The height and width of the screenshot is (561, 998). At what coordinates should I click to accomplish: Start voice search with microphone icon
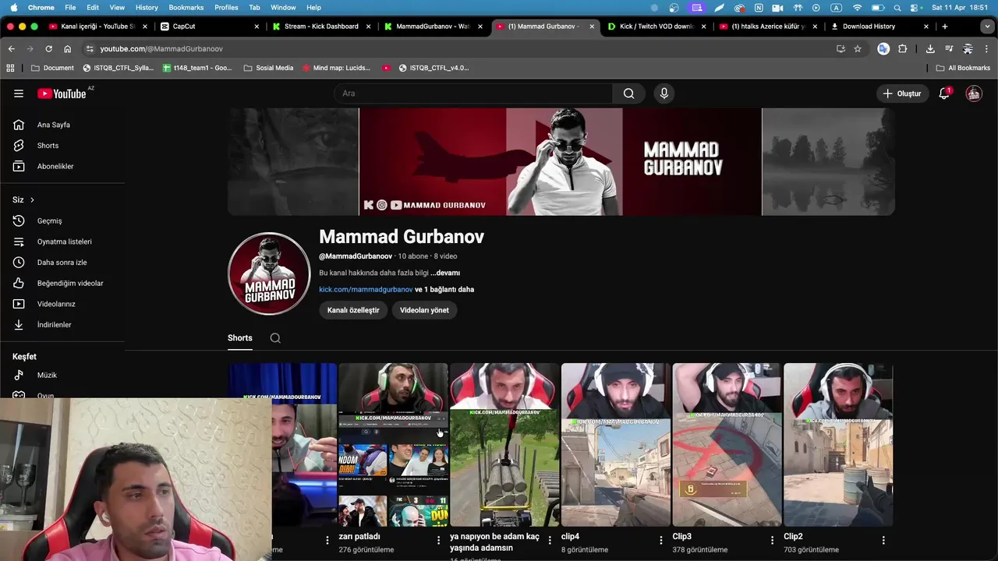coord(664,93)
